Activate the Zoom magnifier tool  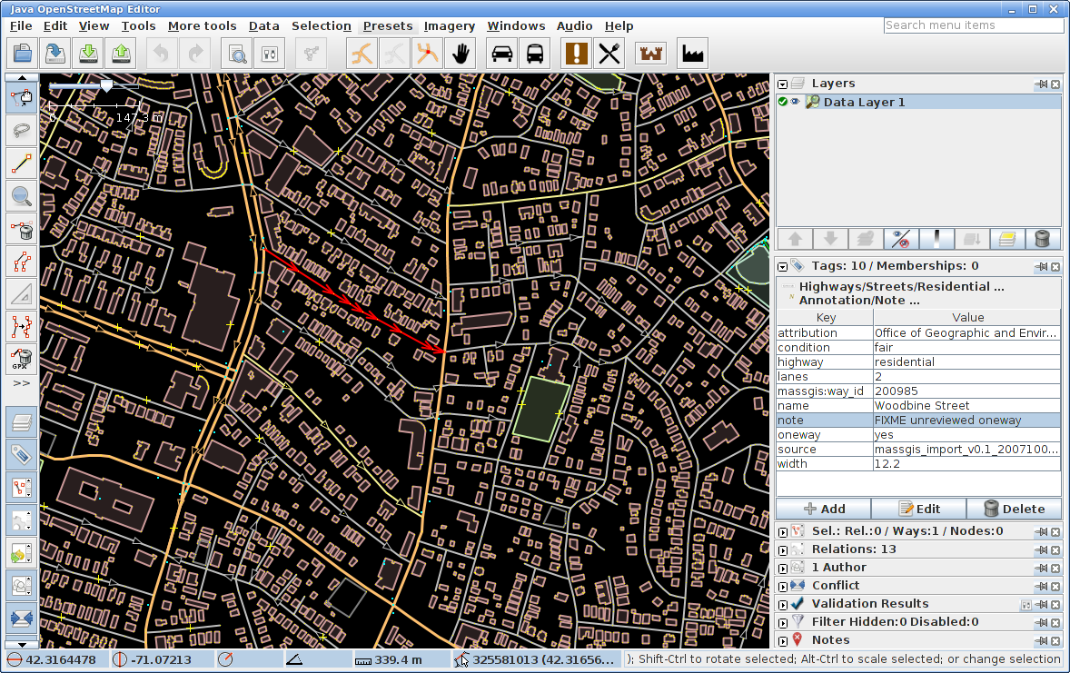(x=22, y=195)
